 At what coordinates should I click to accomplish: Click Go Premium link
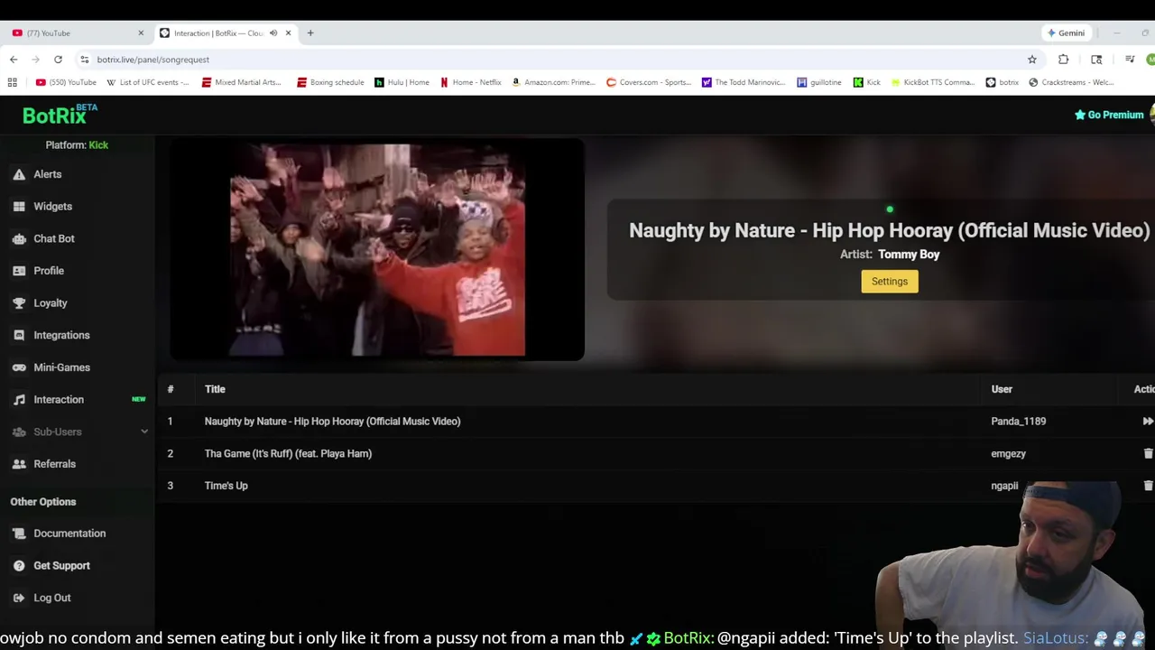[x=1109, y=115]
